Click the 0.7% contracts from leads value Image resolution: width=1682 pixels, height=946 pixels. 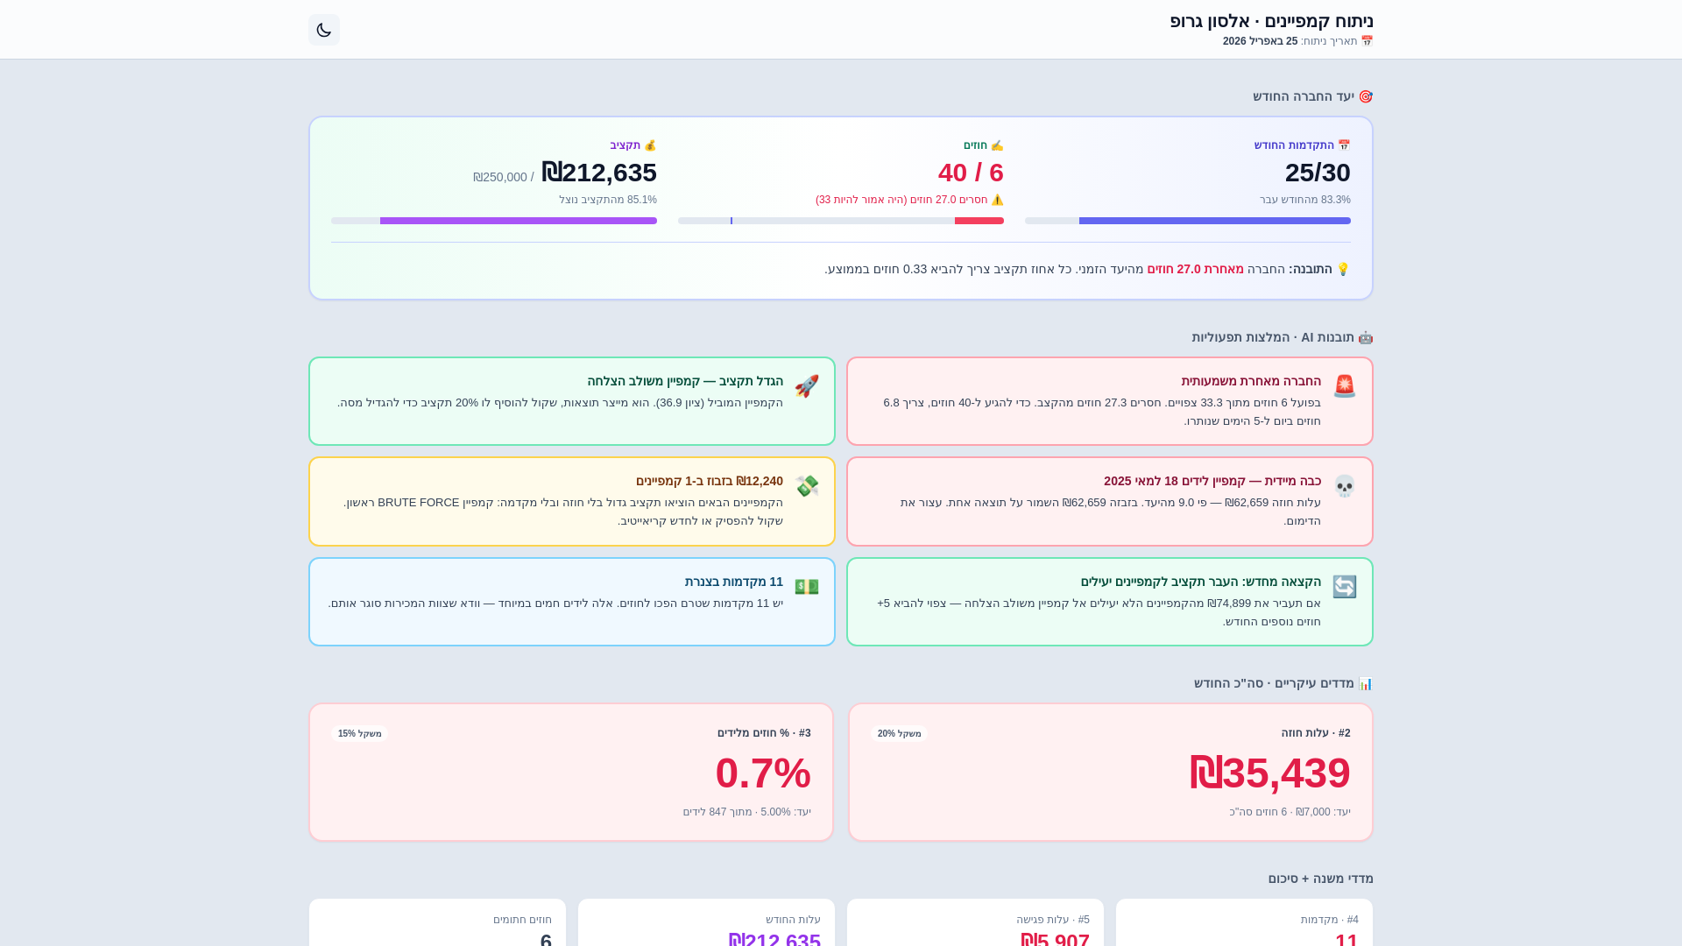click(763, 773)
